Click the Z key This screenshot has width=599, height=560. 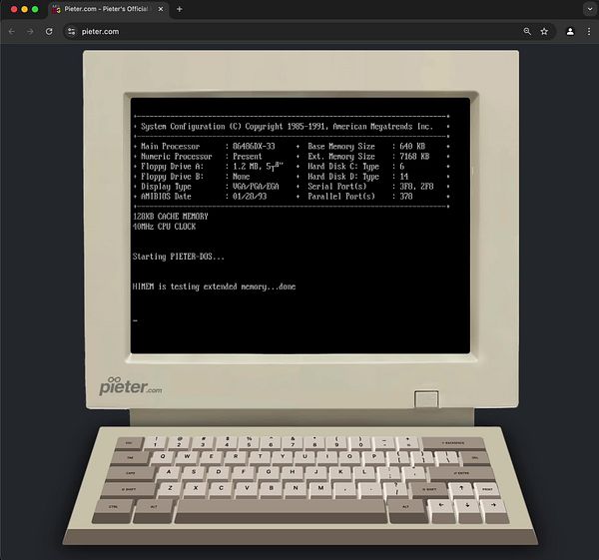click(170, 488)
